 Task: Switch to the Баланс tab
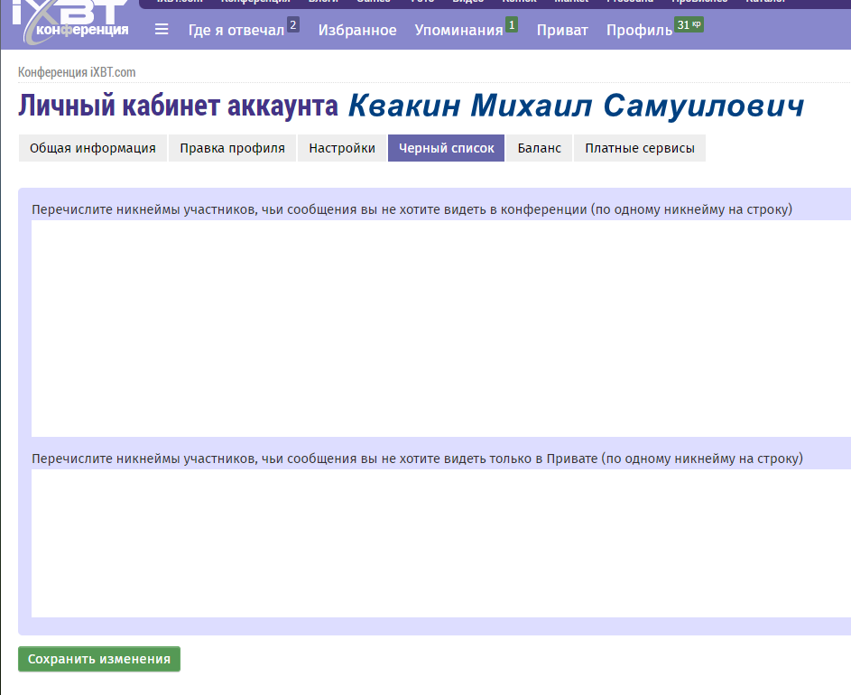tap(539, 149)
